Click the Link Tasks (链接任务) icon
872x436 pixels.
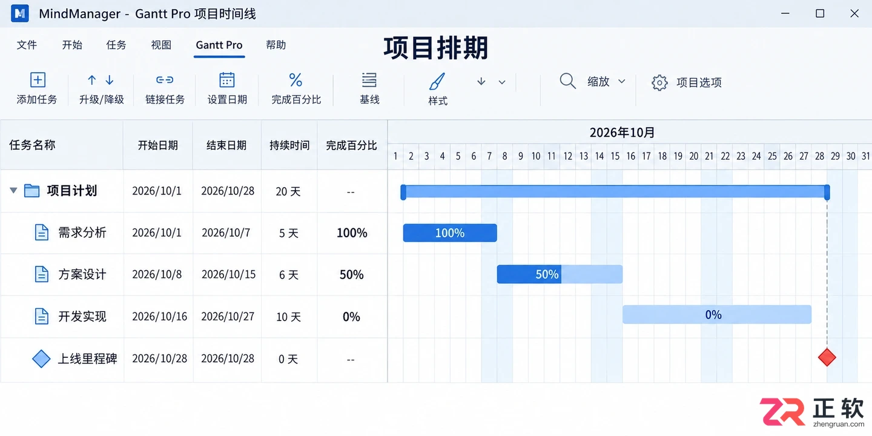click(x=165, y=80)
